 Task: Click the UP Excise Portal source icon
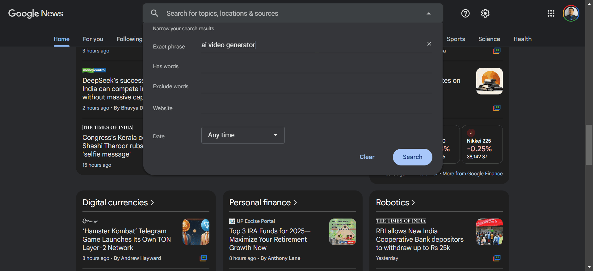232,221
